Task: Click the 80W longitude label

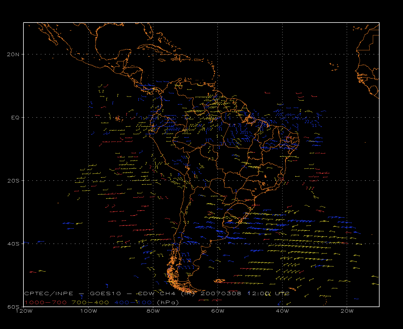Action: coord(153,311)
